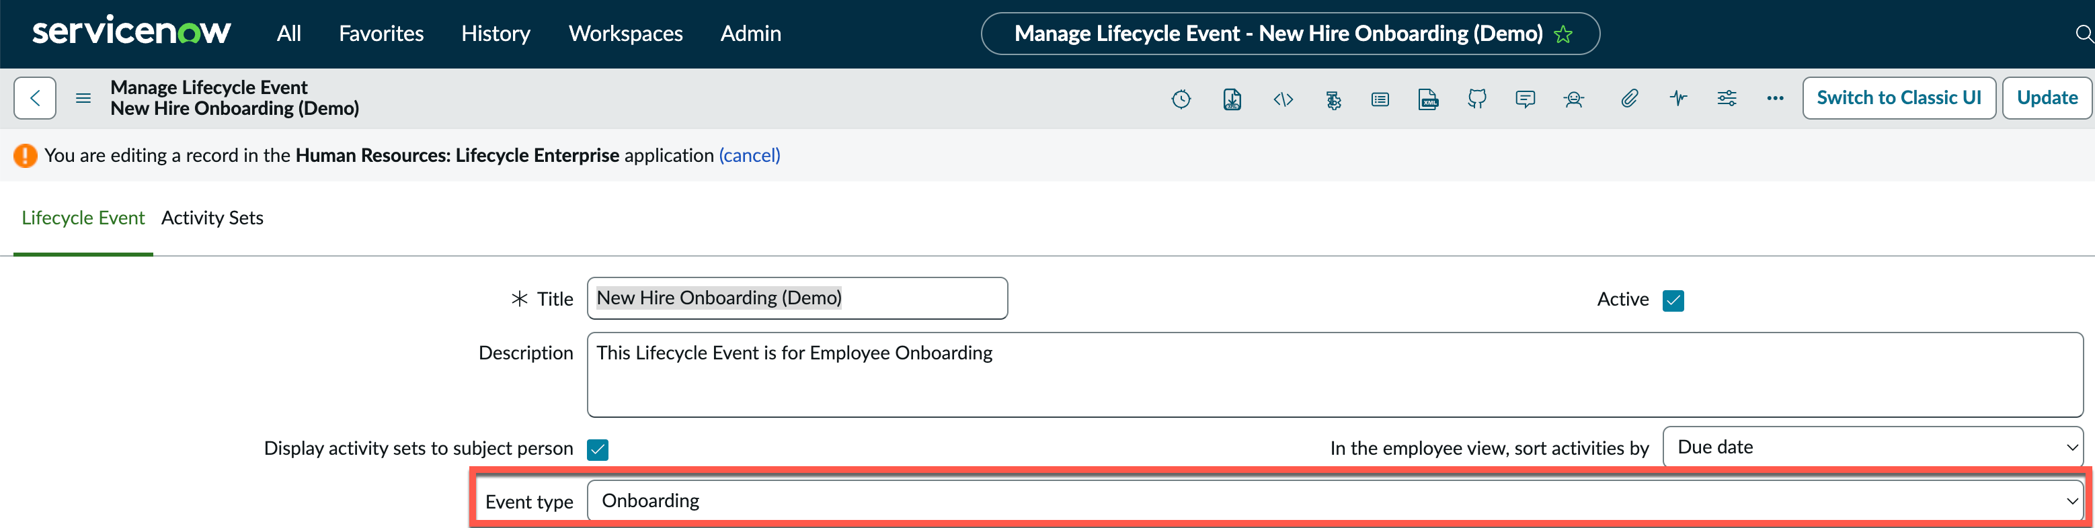
Task: Select the Lifecycle Event tab
Action: click(x=83, y=218)
